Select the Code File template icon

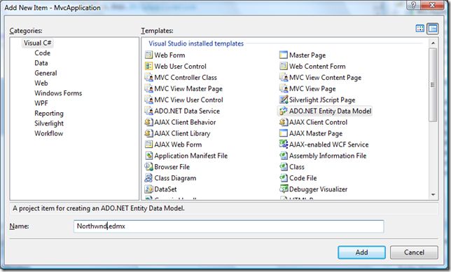284,178
